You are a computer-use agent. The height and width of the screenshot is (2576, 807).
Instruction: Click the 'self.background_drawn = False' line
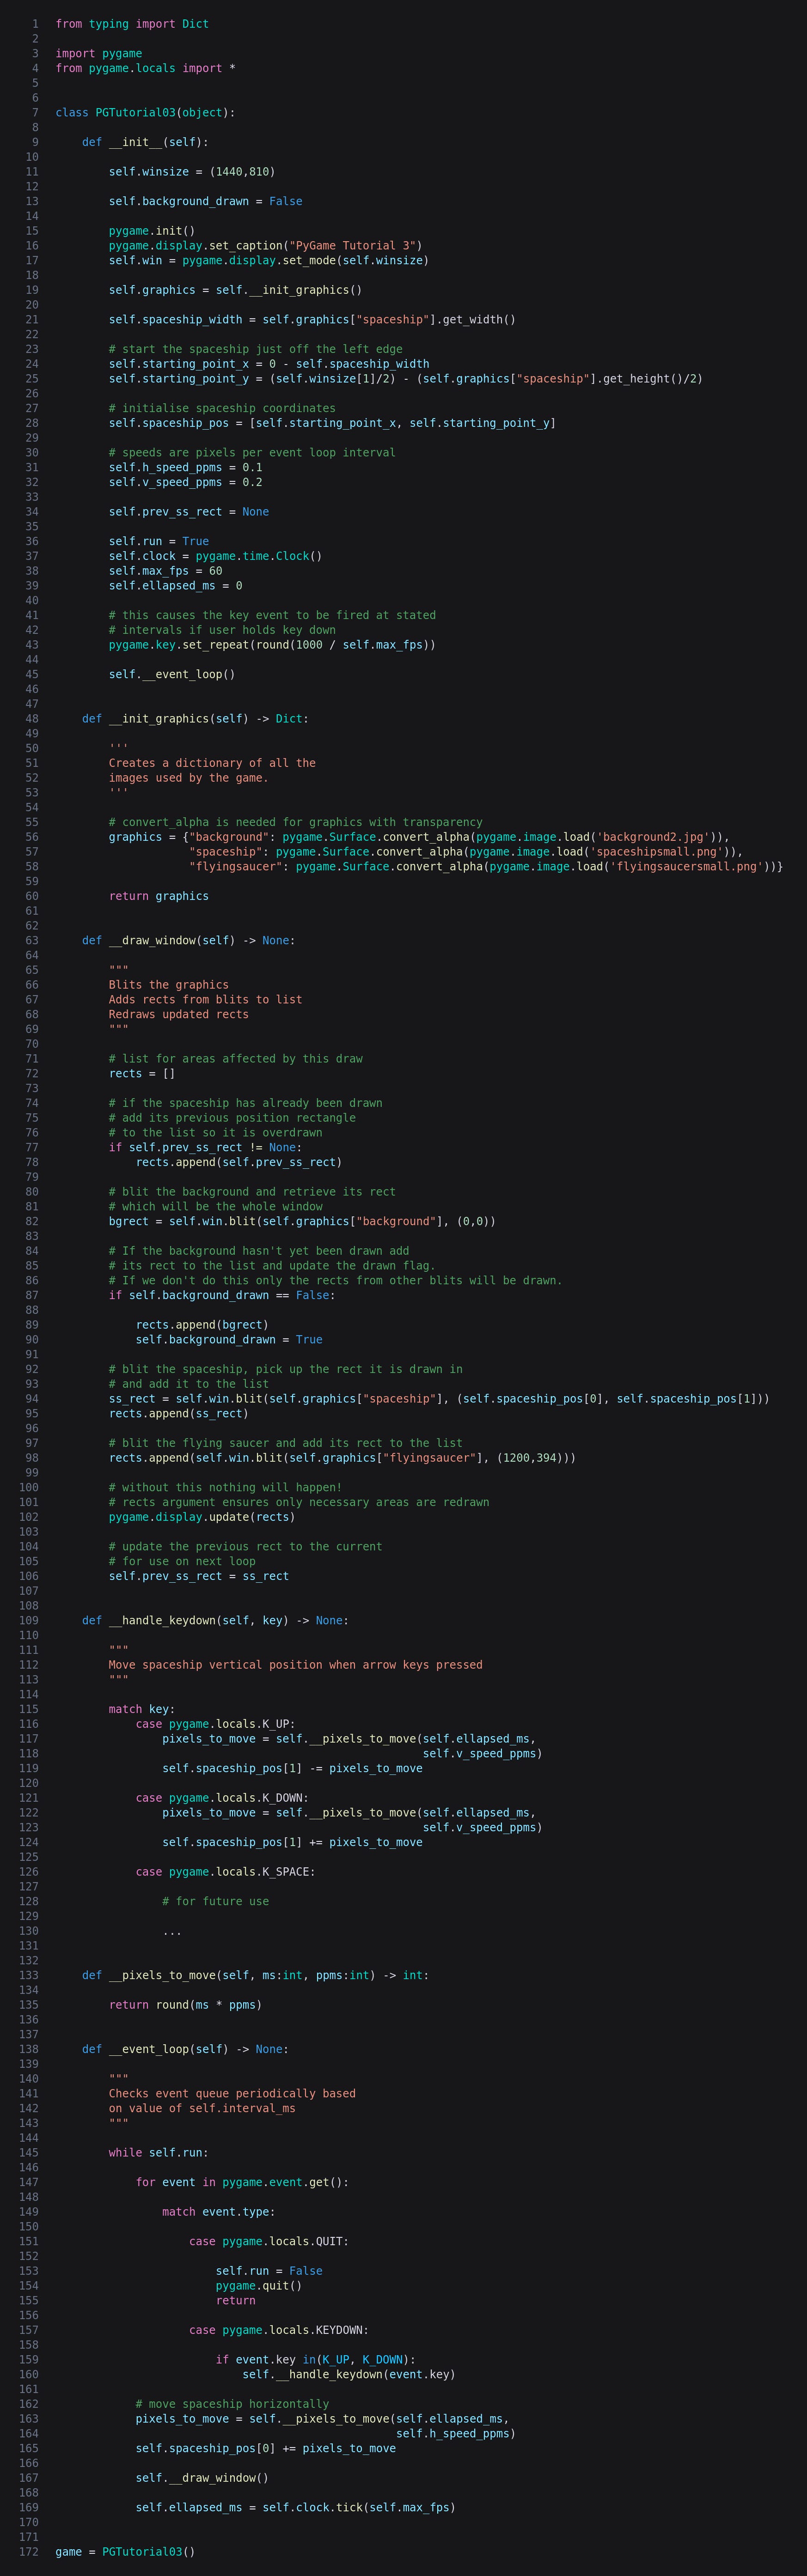pyautogui.click(x=206, y=201)
